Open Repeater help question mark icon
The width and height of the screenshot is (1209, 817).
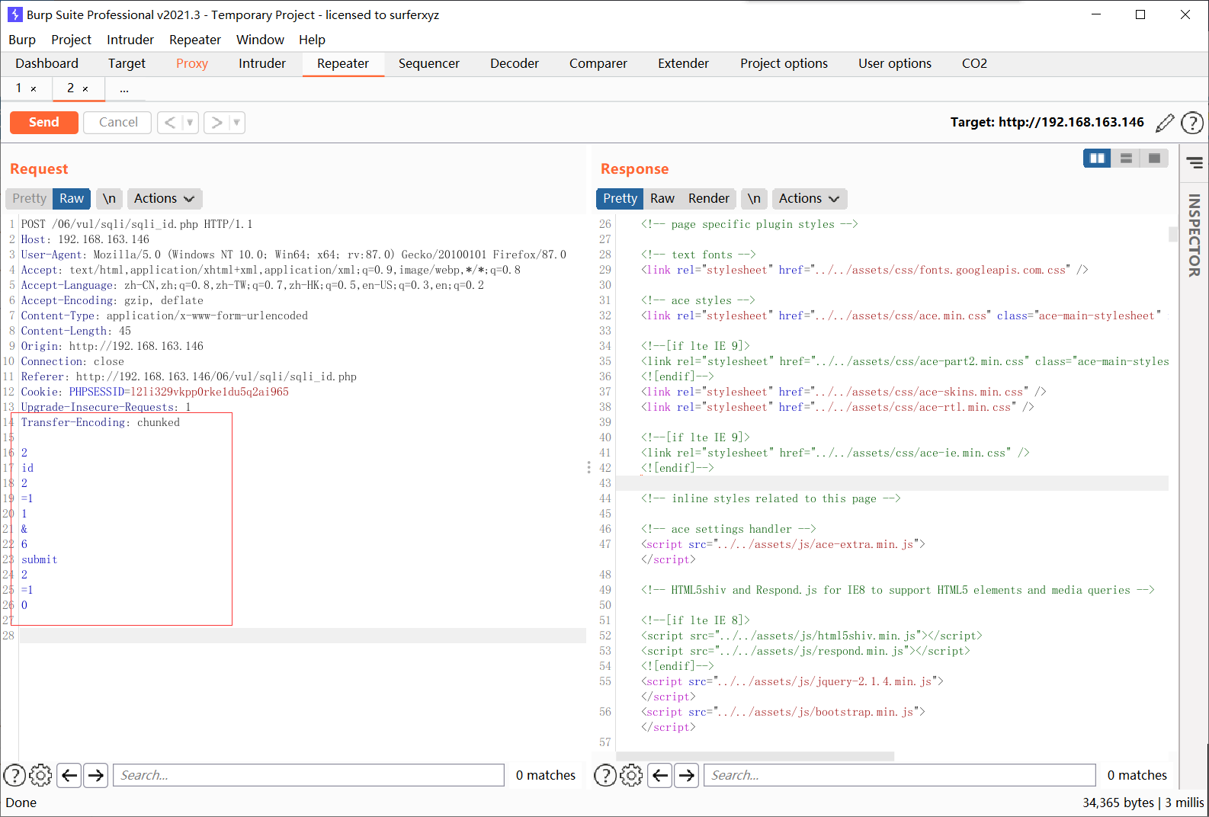1192,123
